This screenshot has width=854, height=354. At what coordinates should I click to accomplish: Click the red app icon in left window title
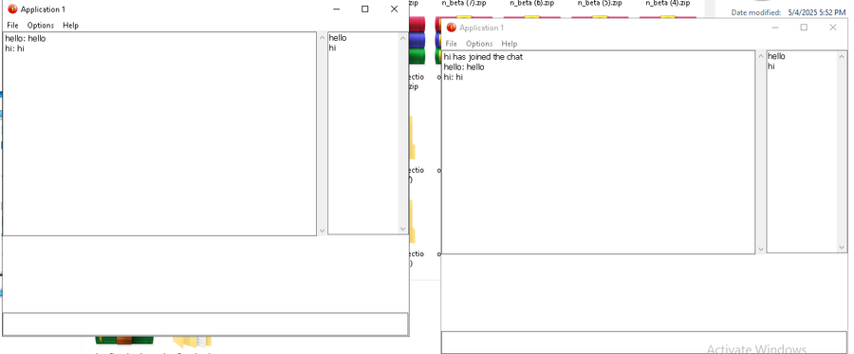click(12, 9)
